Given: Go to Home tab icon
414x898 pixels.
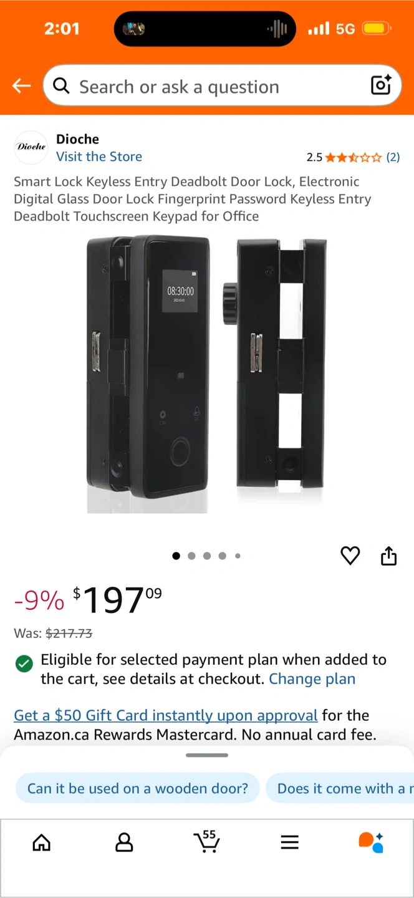Looking at the screenshot, I should 41,843.
